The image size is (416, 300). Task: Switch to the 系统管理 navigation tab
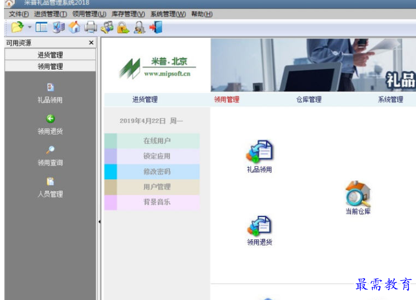click(x=391, y=99)
